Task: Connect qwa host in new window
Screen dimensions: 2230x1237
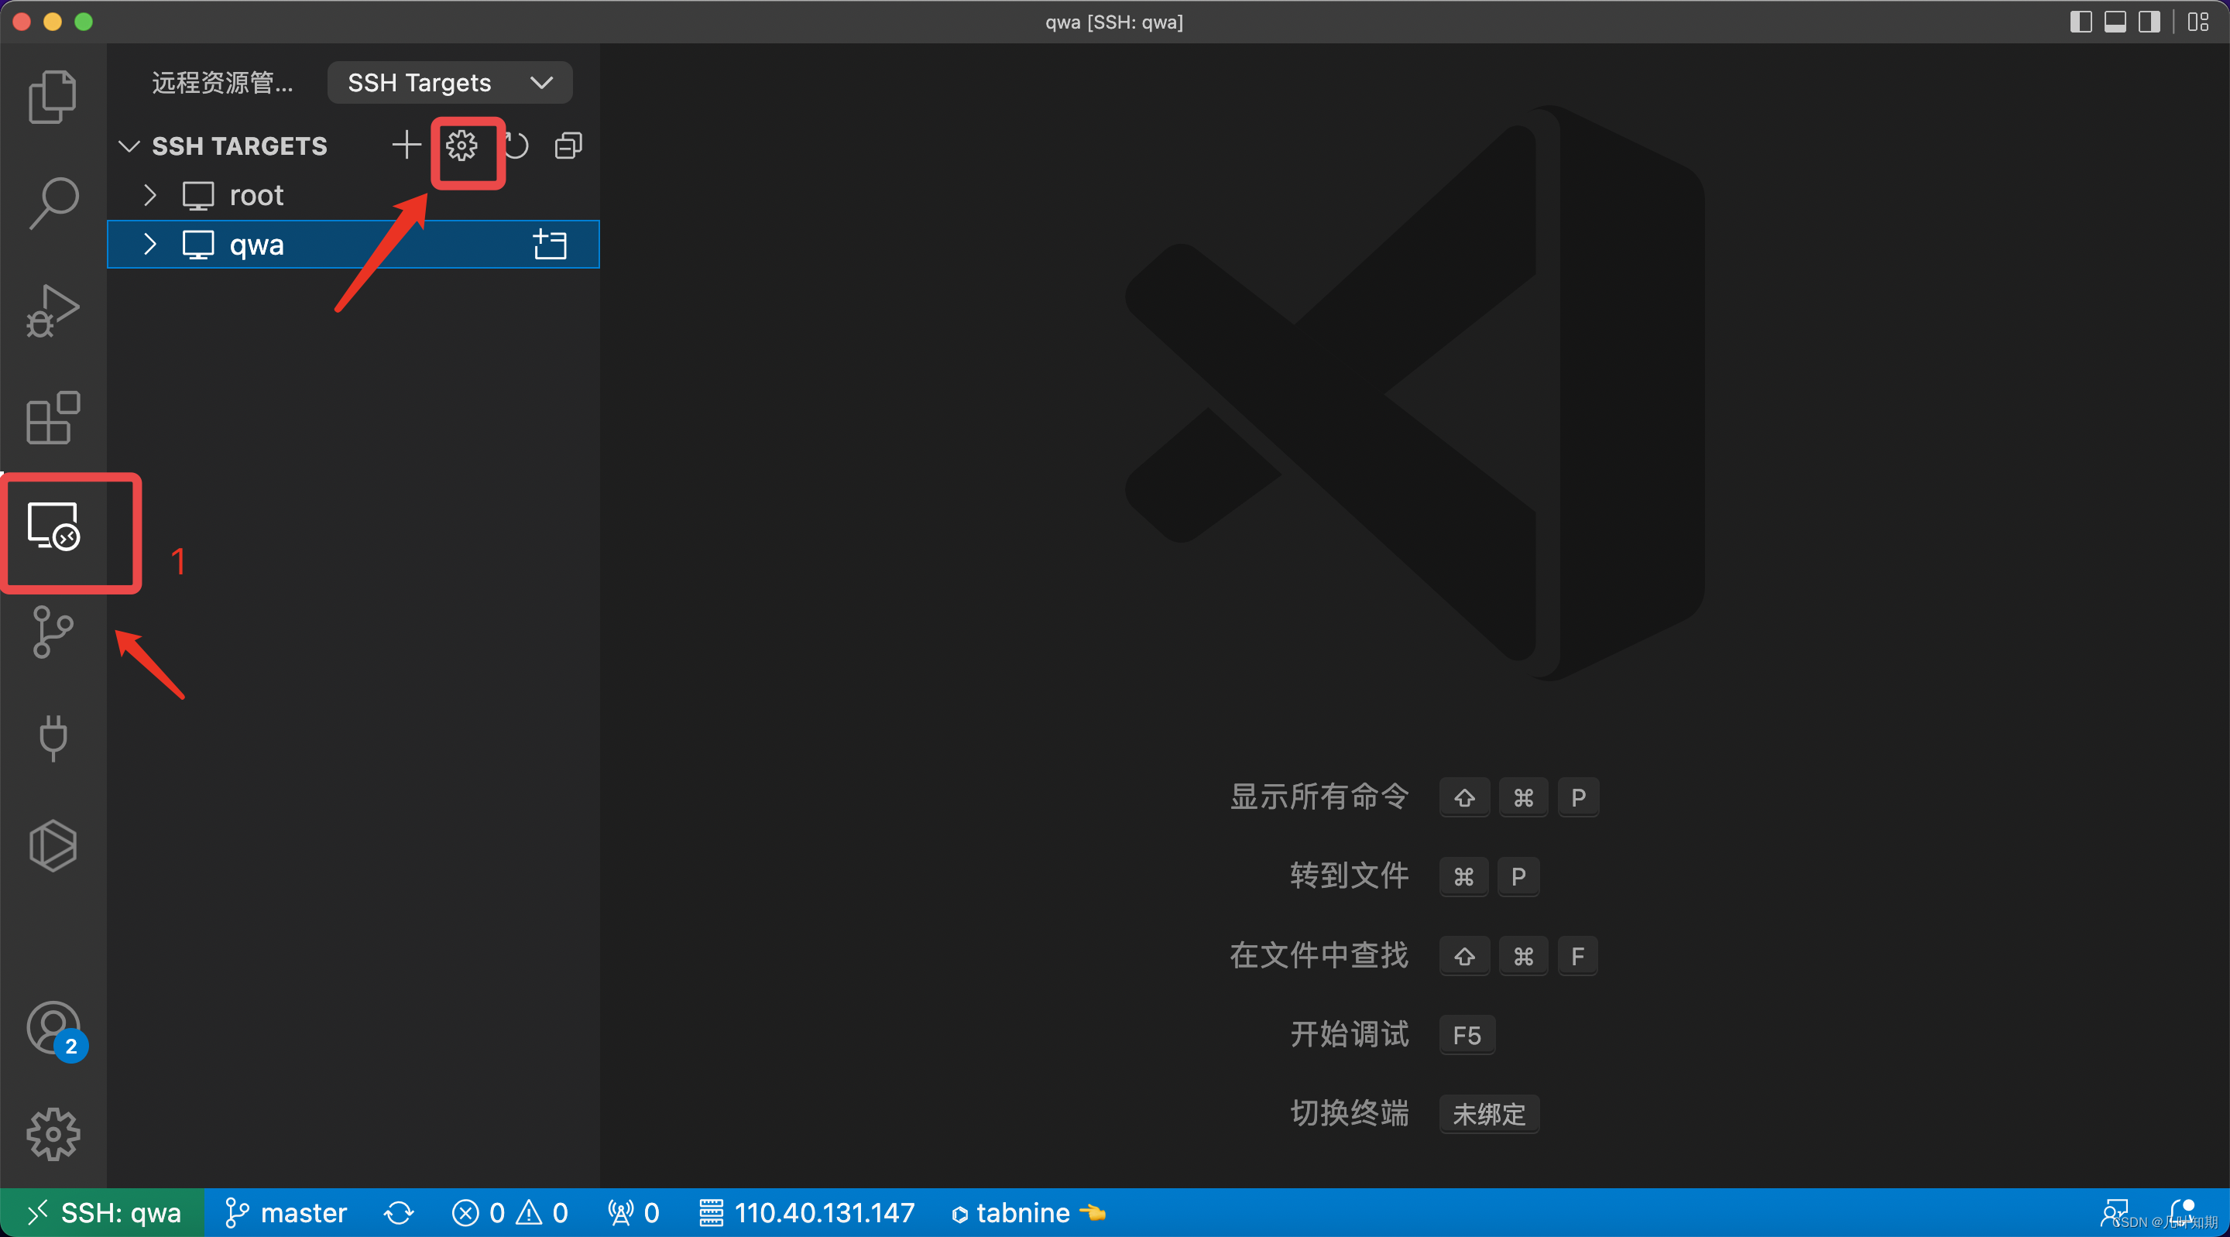Action: pos(550,245)
